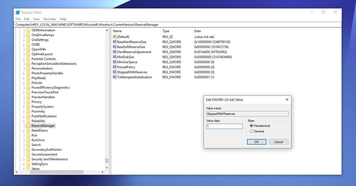The height and width of the screenshot is (186, 356).
Task: Click the registry path address bar
Action: pos(178,25)
